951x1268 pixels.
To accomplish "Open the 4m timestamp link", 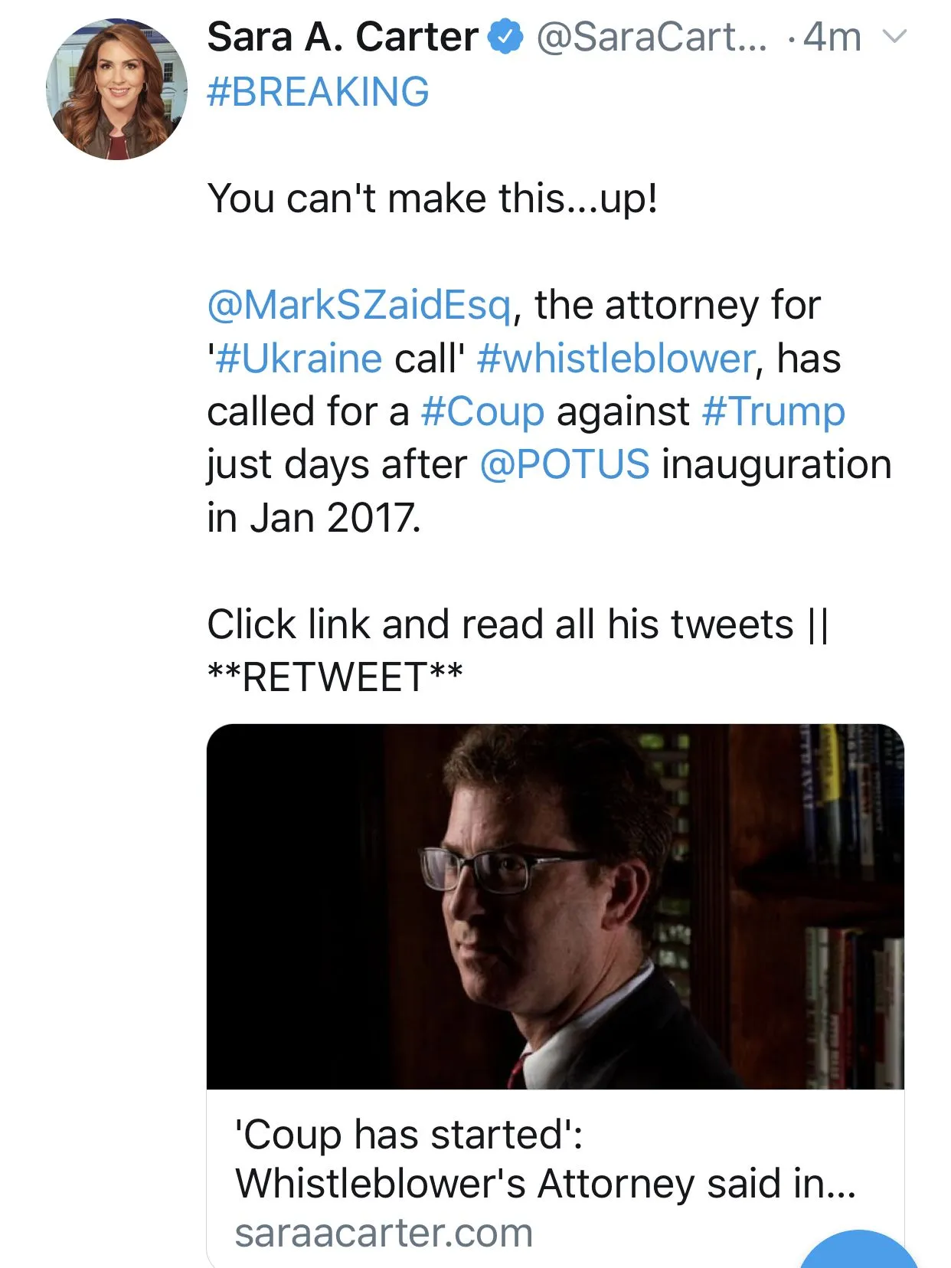I will point(832,37).
